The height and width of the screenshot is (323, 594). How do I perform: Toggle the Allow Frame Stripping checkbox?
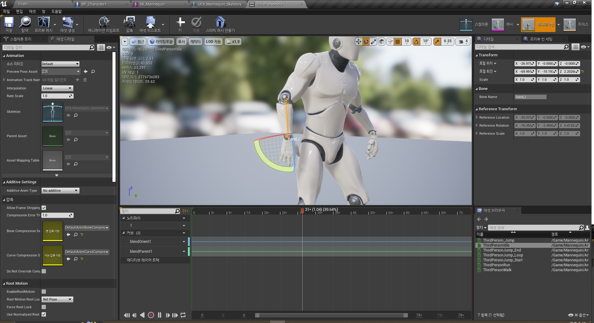click(44, 208)
